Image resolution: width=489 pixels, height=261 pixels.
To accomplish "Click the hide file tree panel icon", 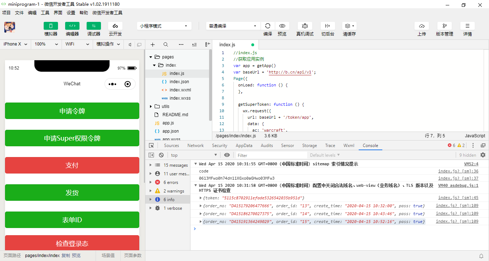I will 207,44.
